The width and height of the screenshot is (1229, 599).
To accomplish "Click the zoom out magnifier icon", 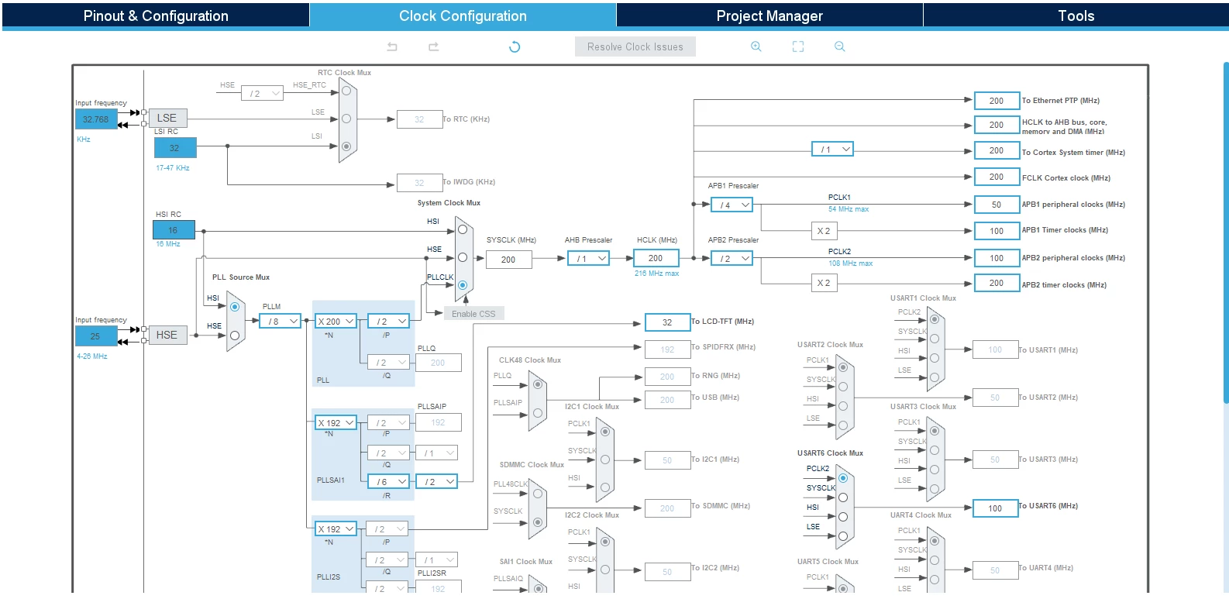I will [x=840, y=47].
